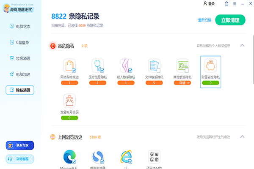Open the 网络购物痕迹 shopping bag icon

(69, 66)
